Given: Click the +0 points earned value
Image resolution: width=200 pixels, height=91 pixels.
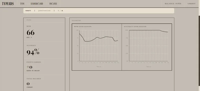Looking at the screenshot, I should coord(29,67).
